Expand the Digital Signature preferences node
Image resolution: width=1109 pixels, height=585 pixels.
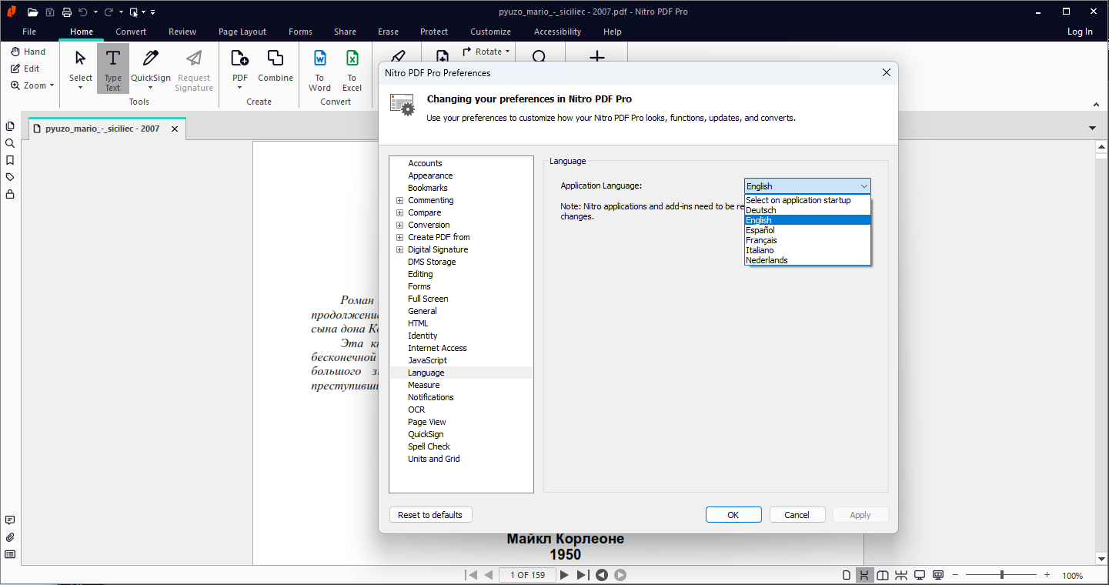(x=399, y=249)
